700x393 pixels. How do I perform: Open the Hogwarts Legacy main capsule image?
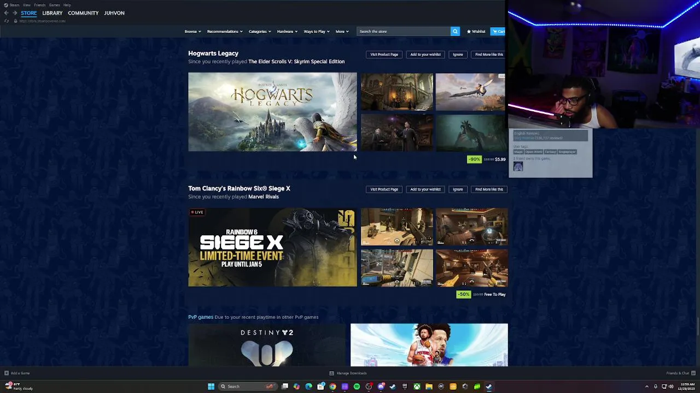pyautogui.click(x=272, y=112)
